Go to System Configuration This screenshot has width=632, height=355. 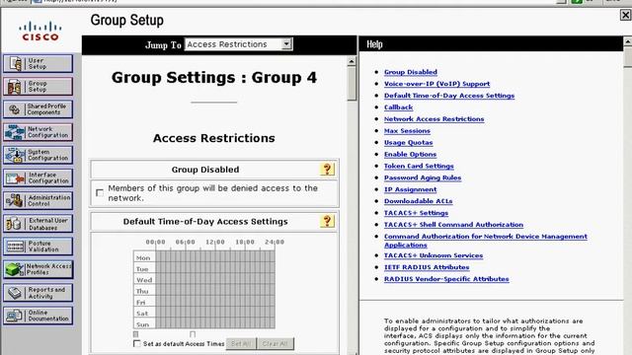click(x=38, y=155)
